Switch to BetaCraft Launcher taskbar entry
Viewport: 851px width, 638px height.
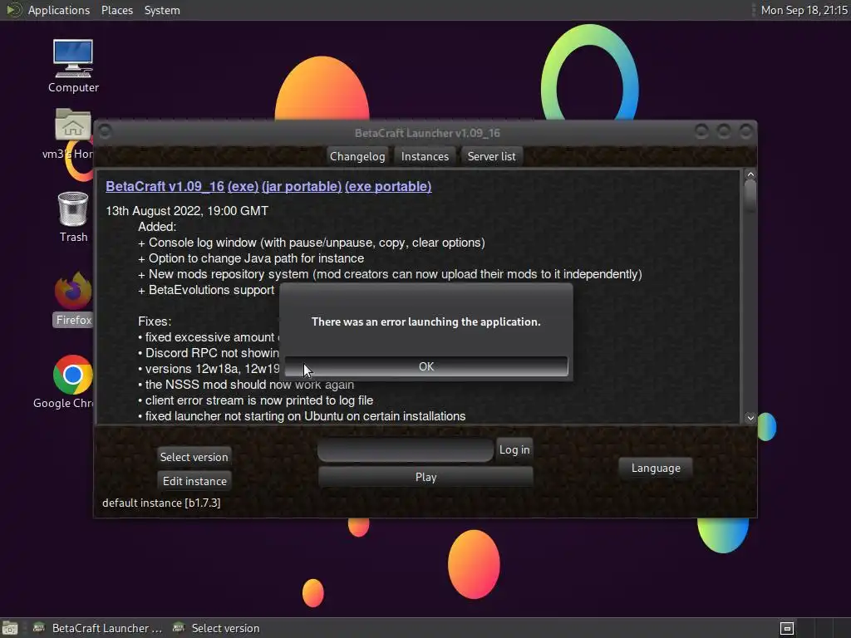(98, 628)
